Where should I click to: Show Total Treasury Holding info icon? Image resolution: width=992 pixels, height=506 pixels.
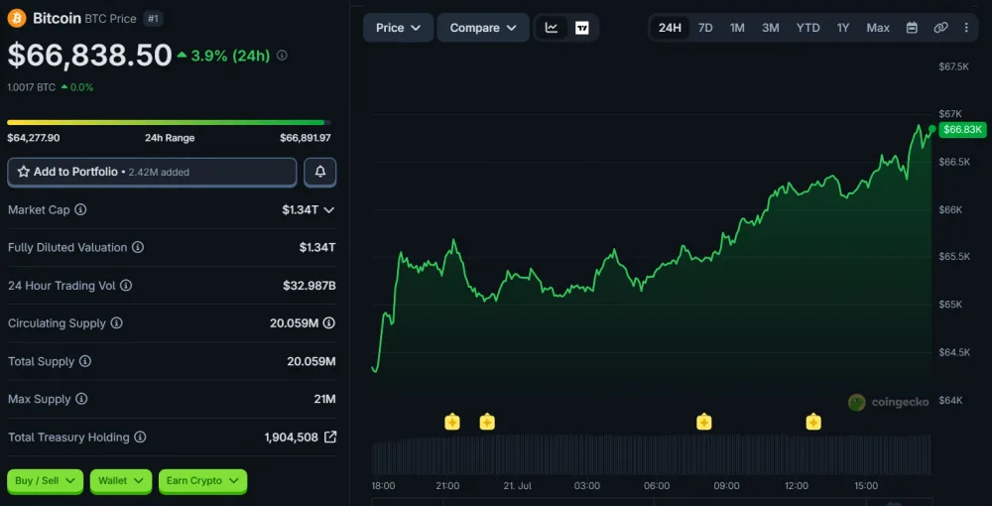(x=140, y=438)
